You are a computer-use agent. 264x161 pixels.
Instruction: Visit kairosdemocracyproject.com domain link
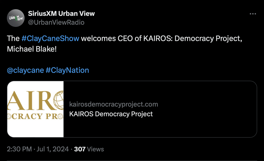[x=114, y=104]
